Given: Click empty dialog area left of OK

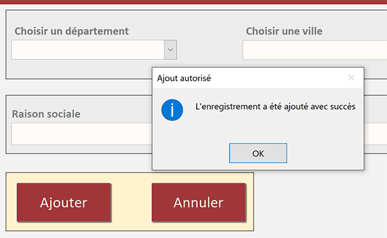Looking at the screenshot, I should click(192, 153).
